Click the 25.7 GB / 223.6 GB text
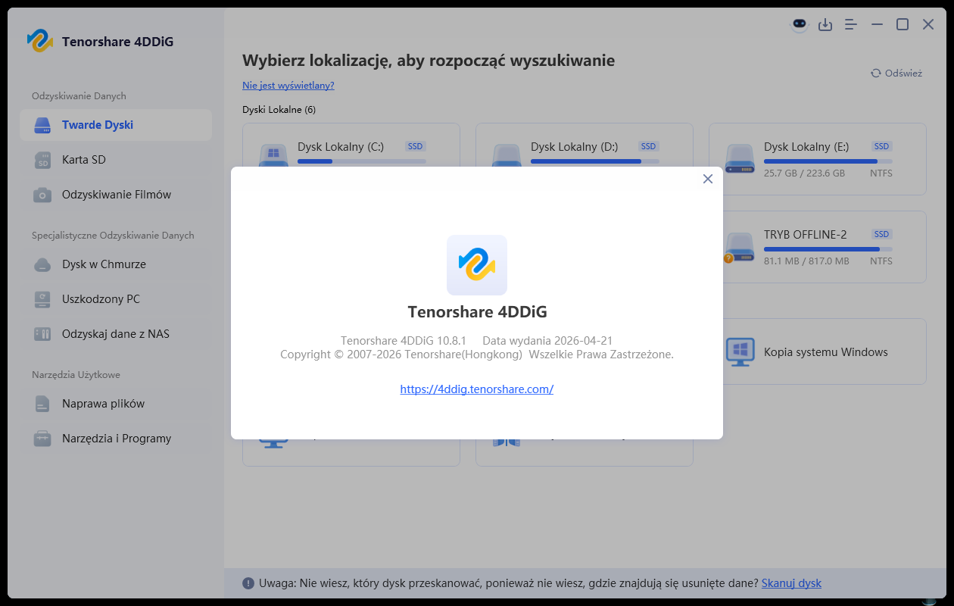 point(804,173)
